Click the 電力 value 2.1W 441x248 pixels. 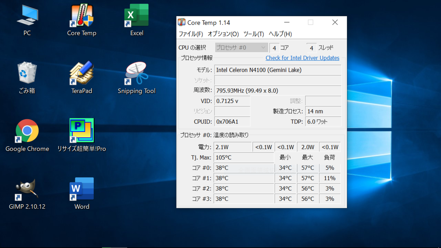(x=233, y=147)
